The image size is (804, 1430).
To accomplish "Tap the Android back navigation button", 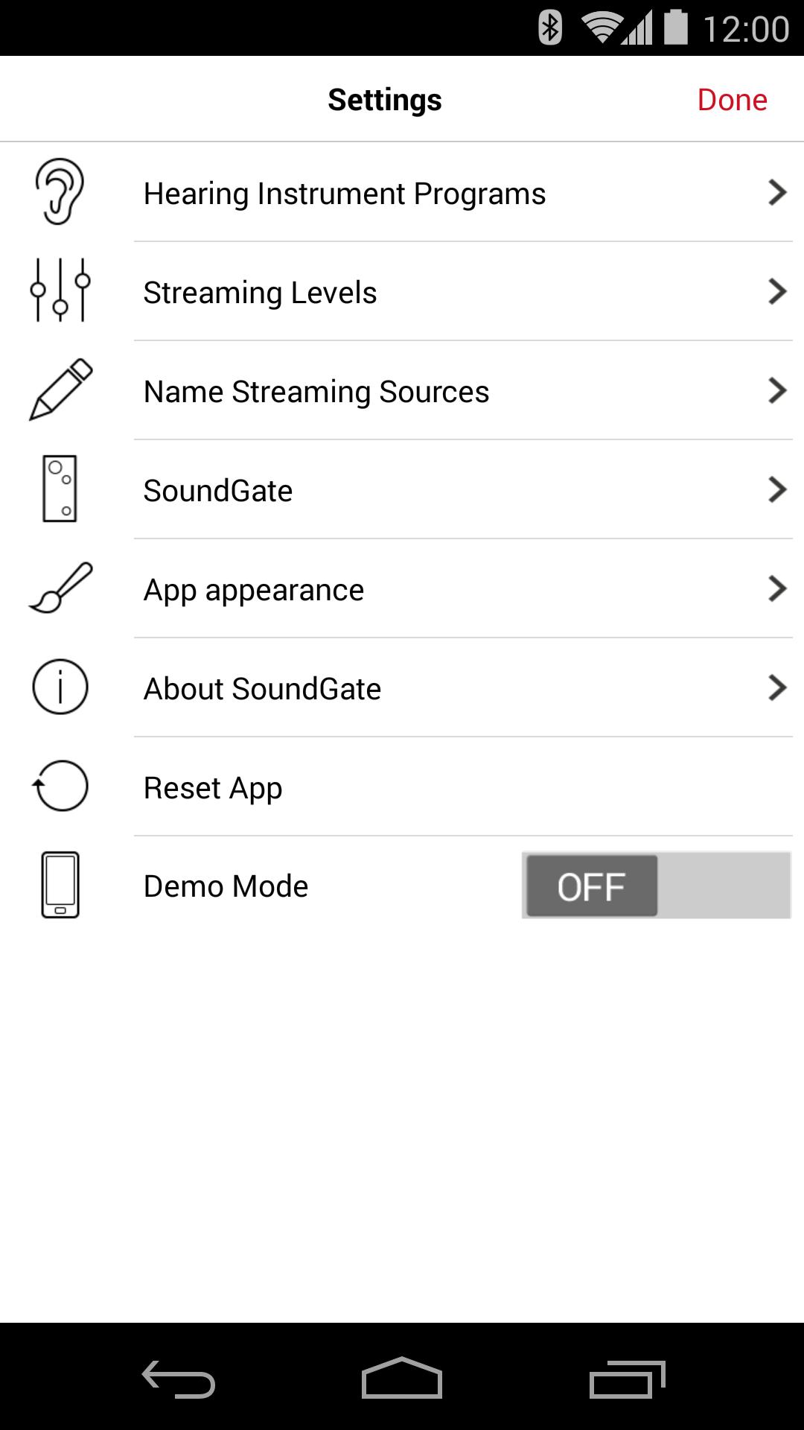I will point(179,1379).
